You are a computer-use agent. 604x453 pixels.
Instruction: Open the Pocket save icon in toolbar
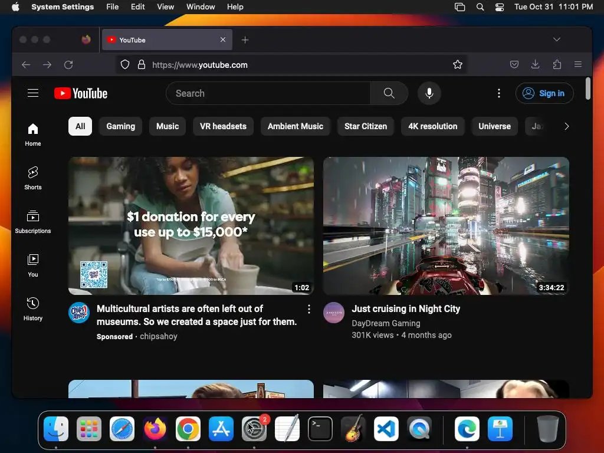(x=514, y=64)
